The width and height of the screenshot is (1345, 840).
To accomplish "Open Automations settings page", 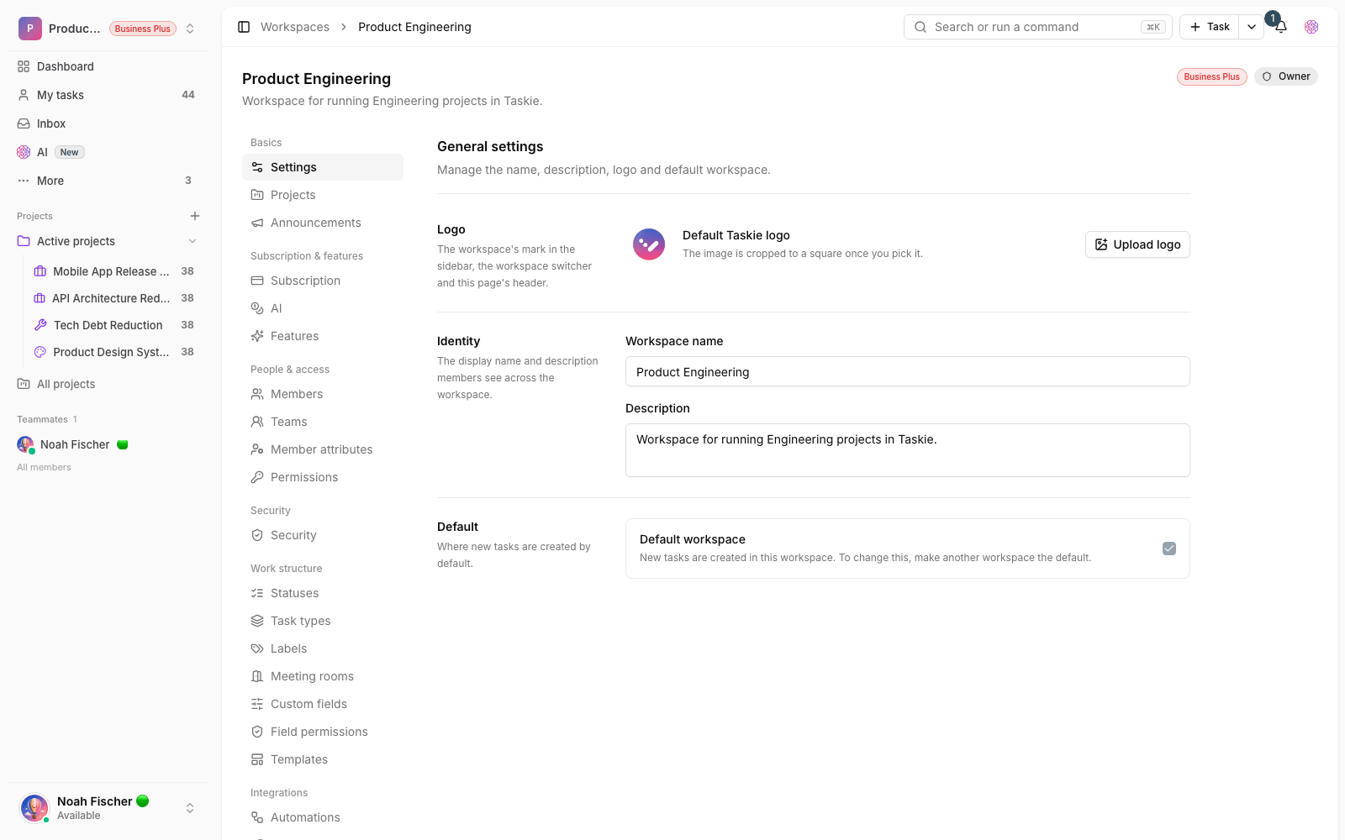I will tap(323, 817).
